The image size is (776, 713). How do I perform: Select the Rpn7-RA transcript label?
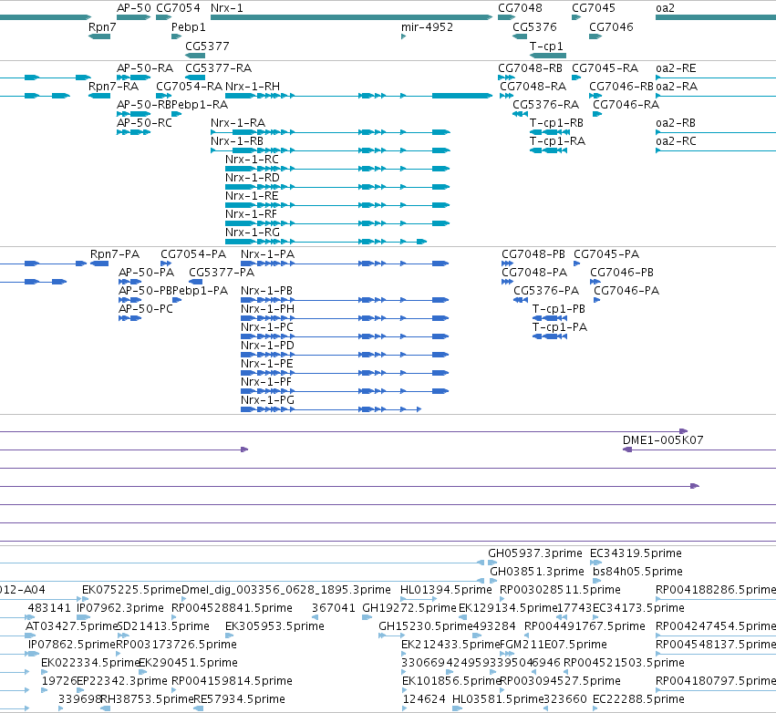[113, 86]
